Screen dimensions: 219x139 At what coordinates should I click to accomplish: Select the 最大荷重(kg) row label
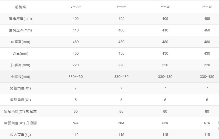click(x=20, y=135)
